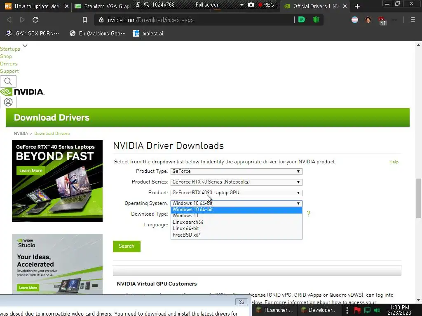
Task: Expand the recorder Full screen dropdown arrow
Action: coord(241,5)
